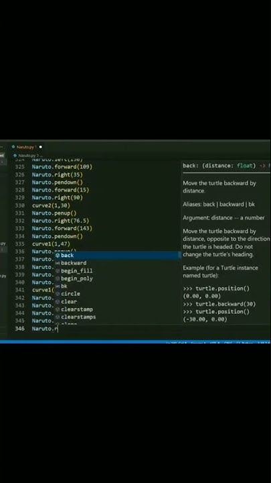Click the 'Naruto.r' text on line 346
The image size is (271, 483).
(45, 329)
